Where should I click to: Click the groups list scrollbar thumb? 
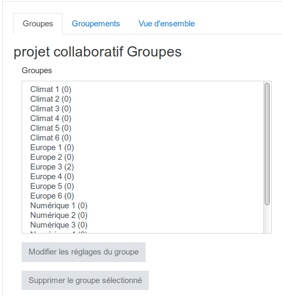267,144
